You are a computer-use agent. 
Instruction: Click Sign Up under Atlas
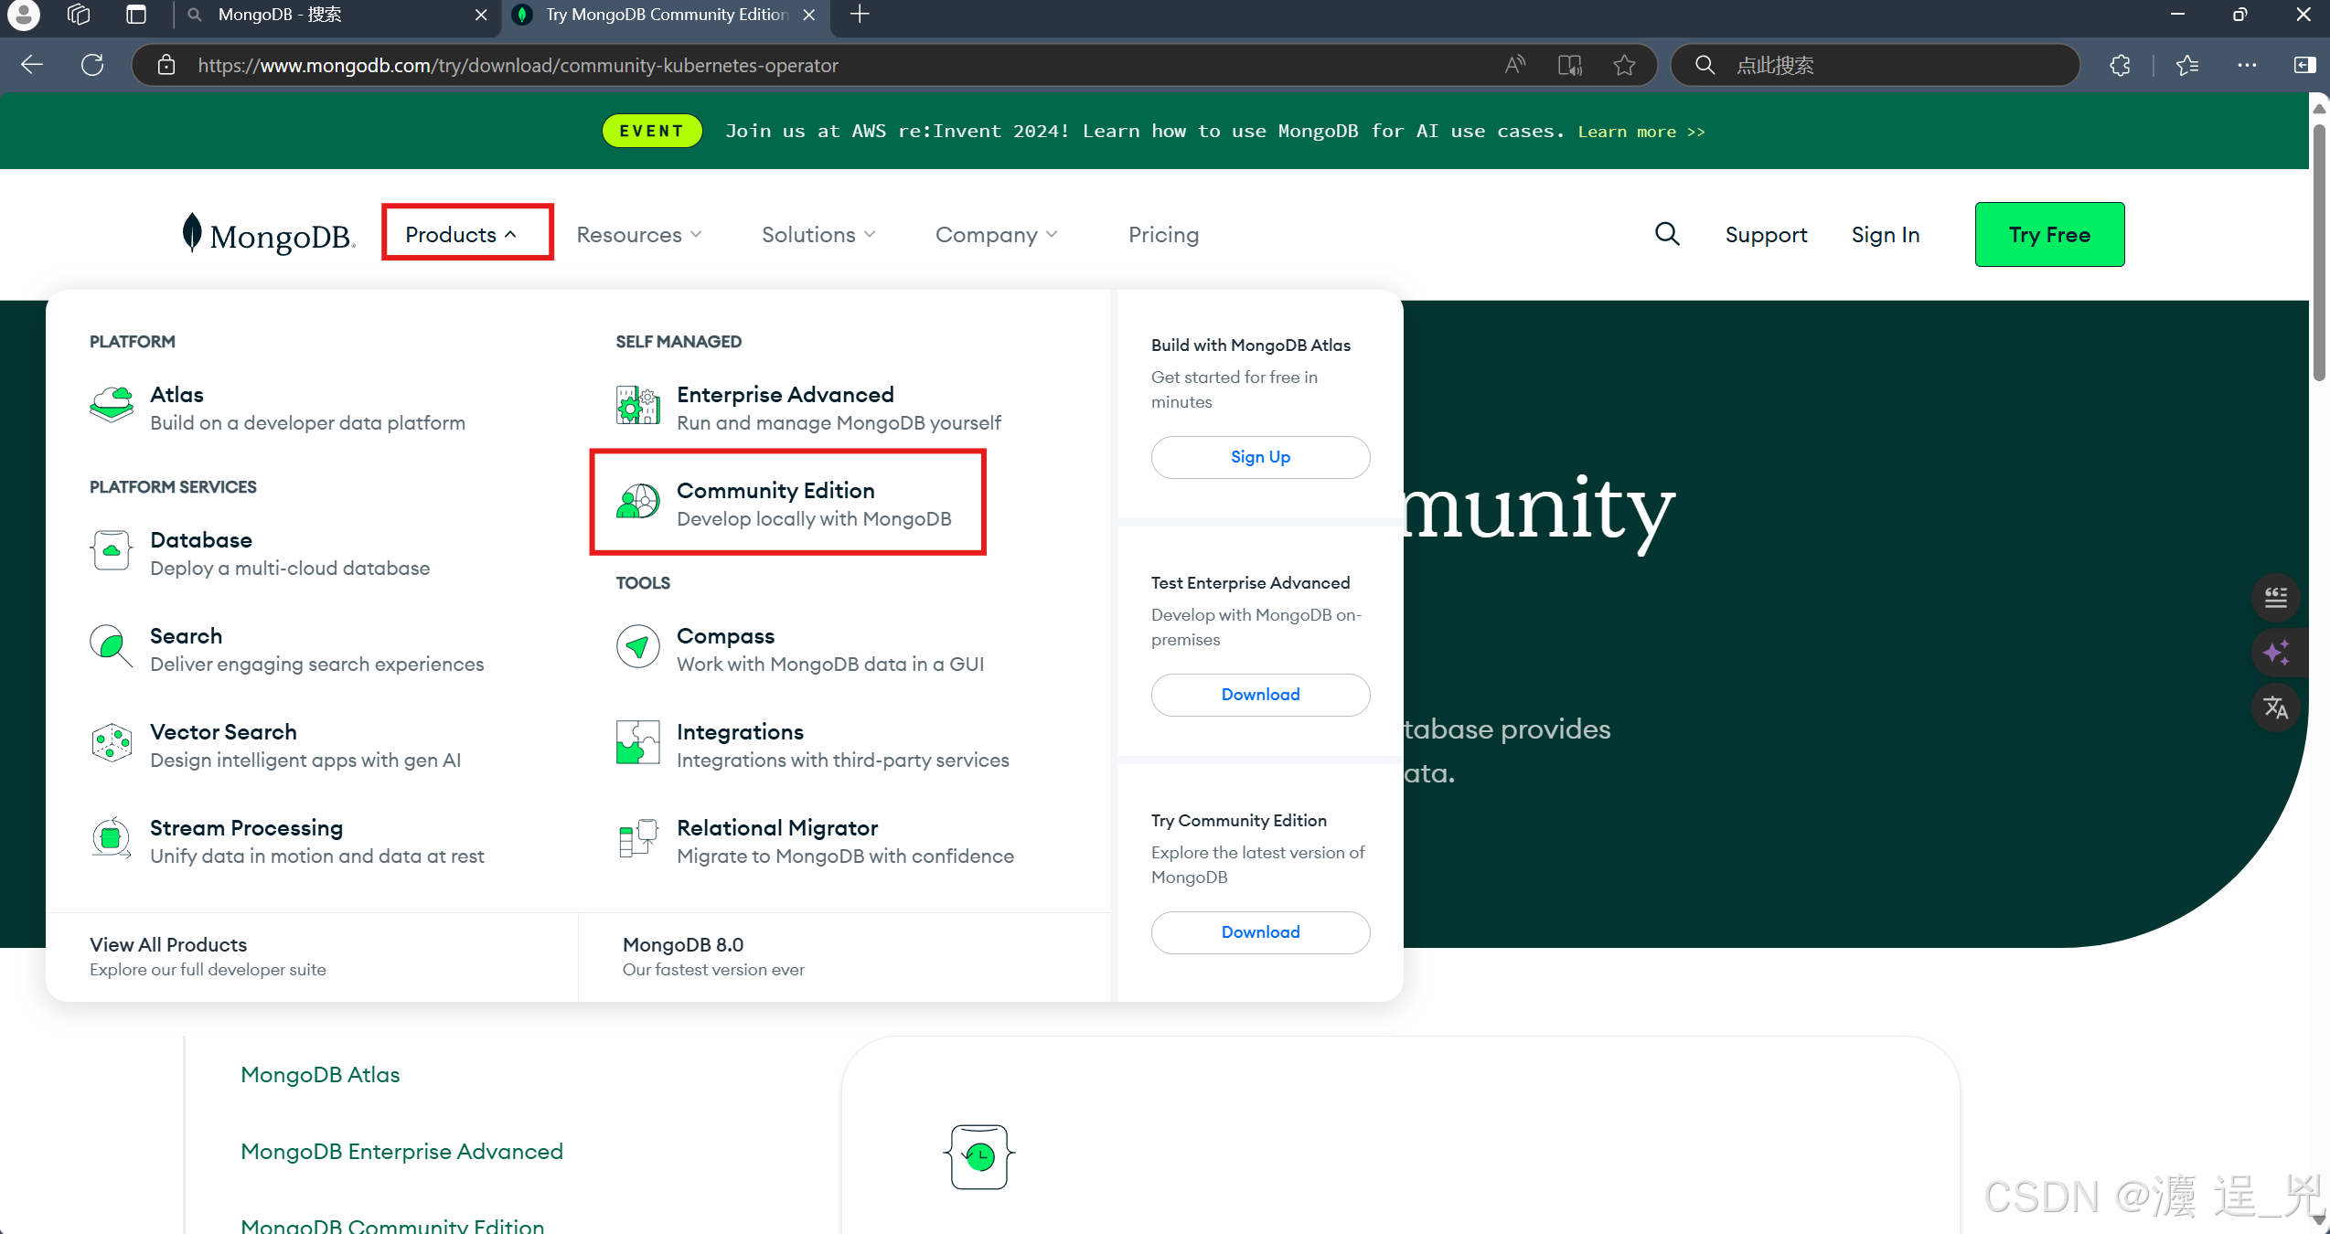click(x=1259, y=457)
